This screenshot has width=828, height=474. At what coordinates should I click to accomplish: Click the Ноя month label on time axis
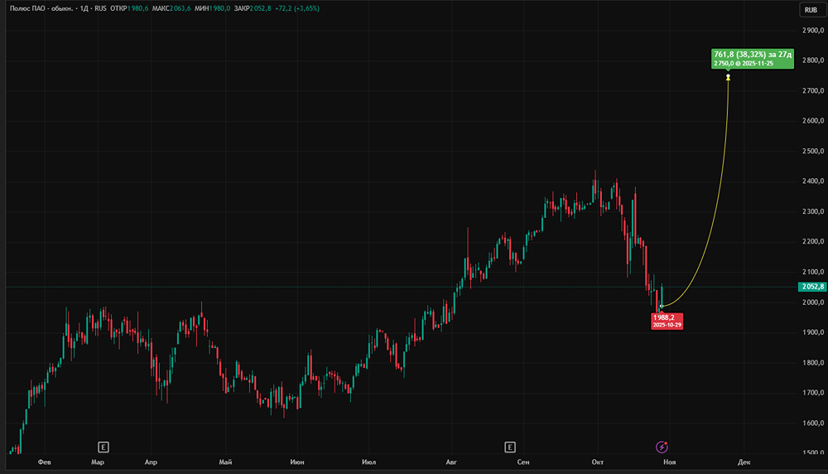click(670, 462)
